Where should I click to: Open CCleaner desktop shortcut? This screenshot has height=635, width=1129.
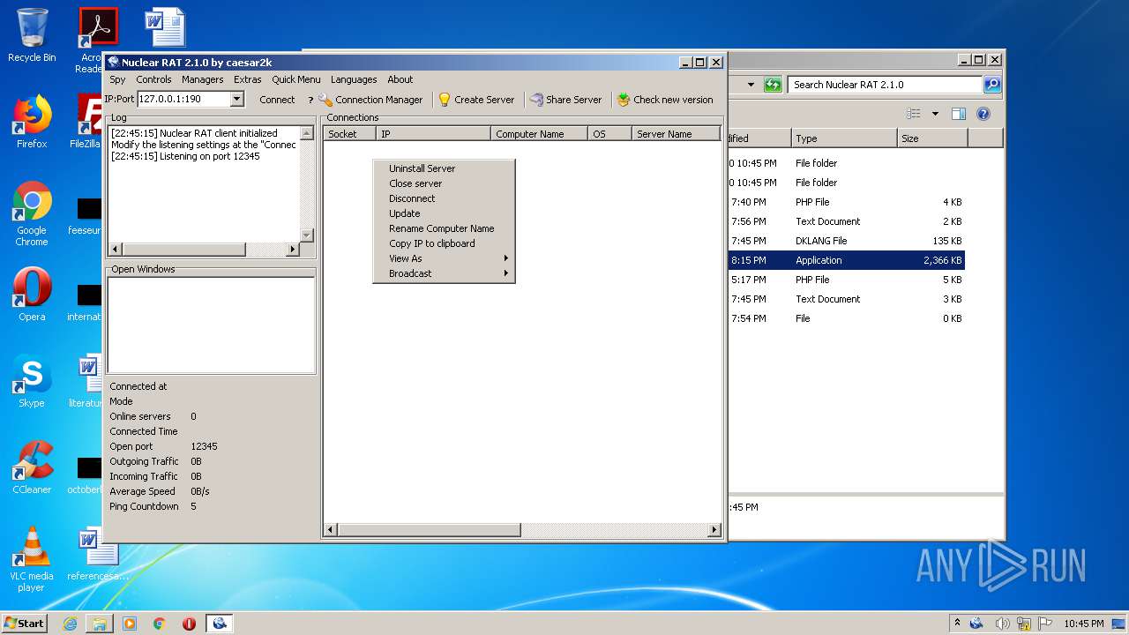[x=32, y=467]
